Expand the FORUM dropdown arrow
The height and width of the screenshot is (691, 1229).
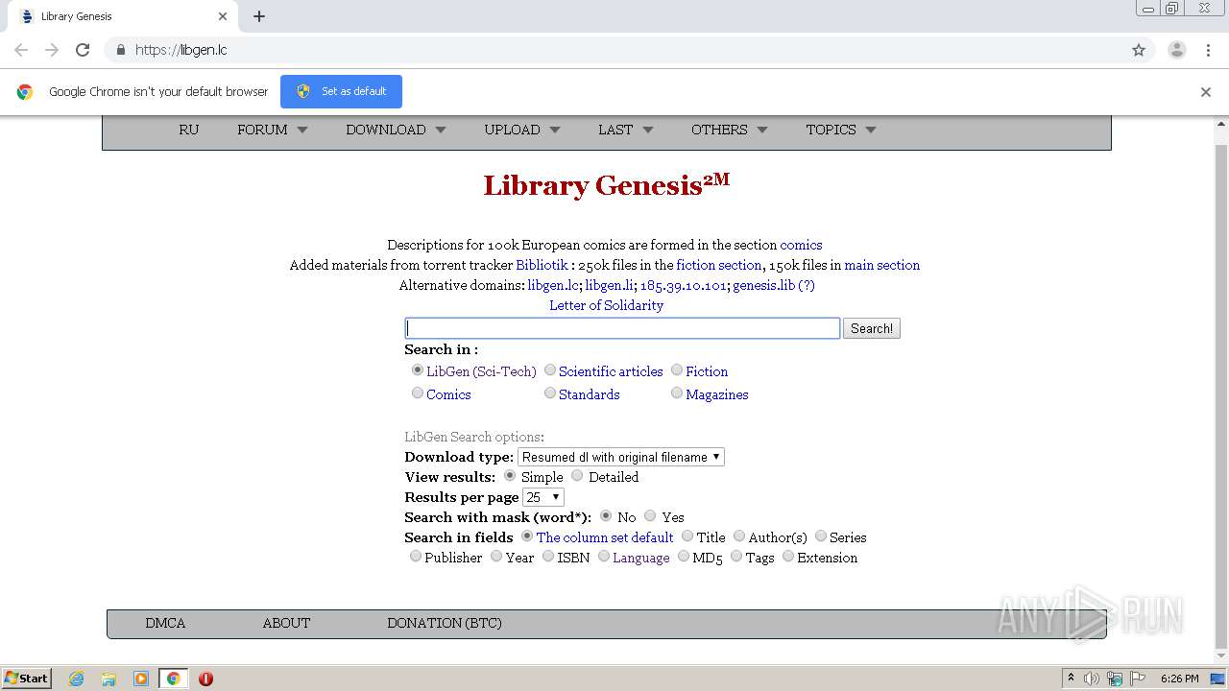(x=302, y=130)
